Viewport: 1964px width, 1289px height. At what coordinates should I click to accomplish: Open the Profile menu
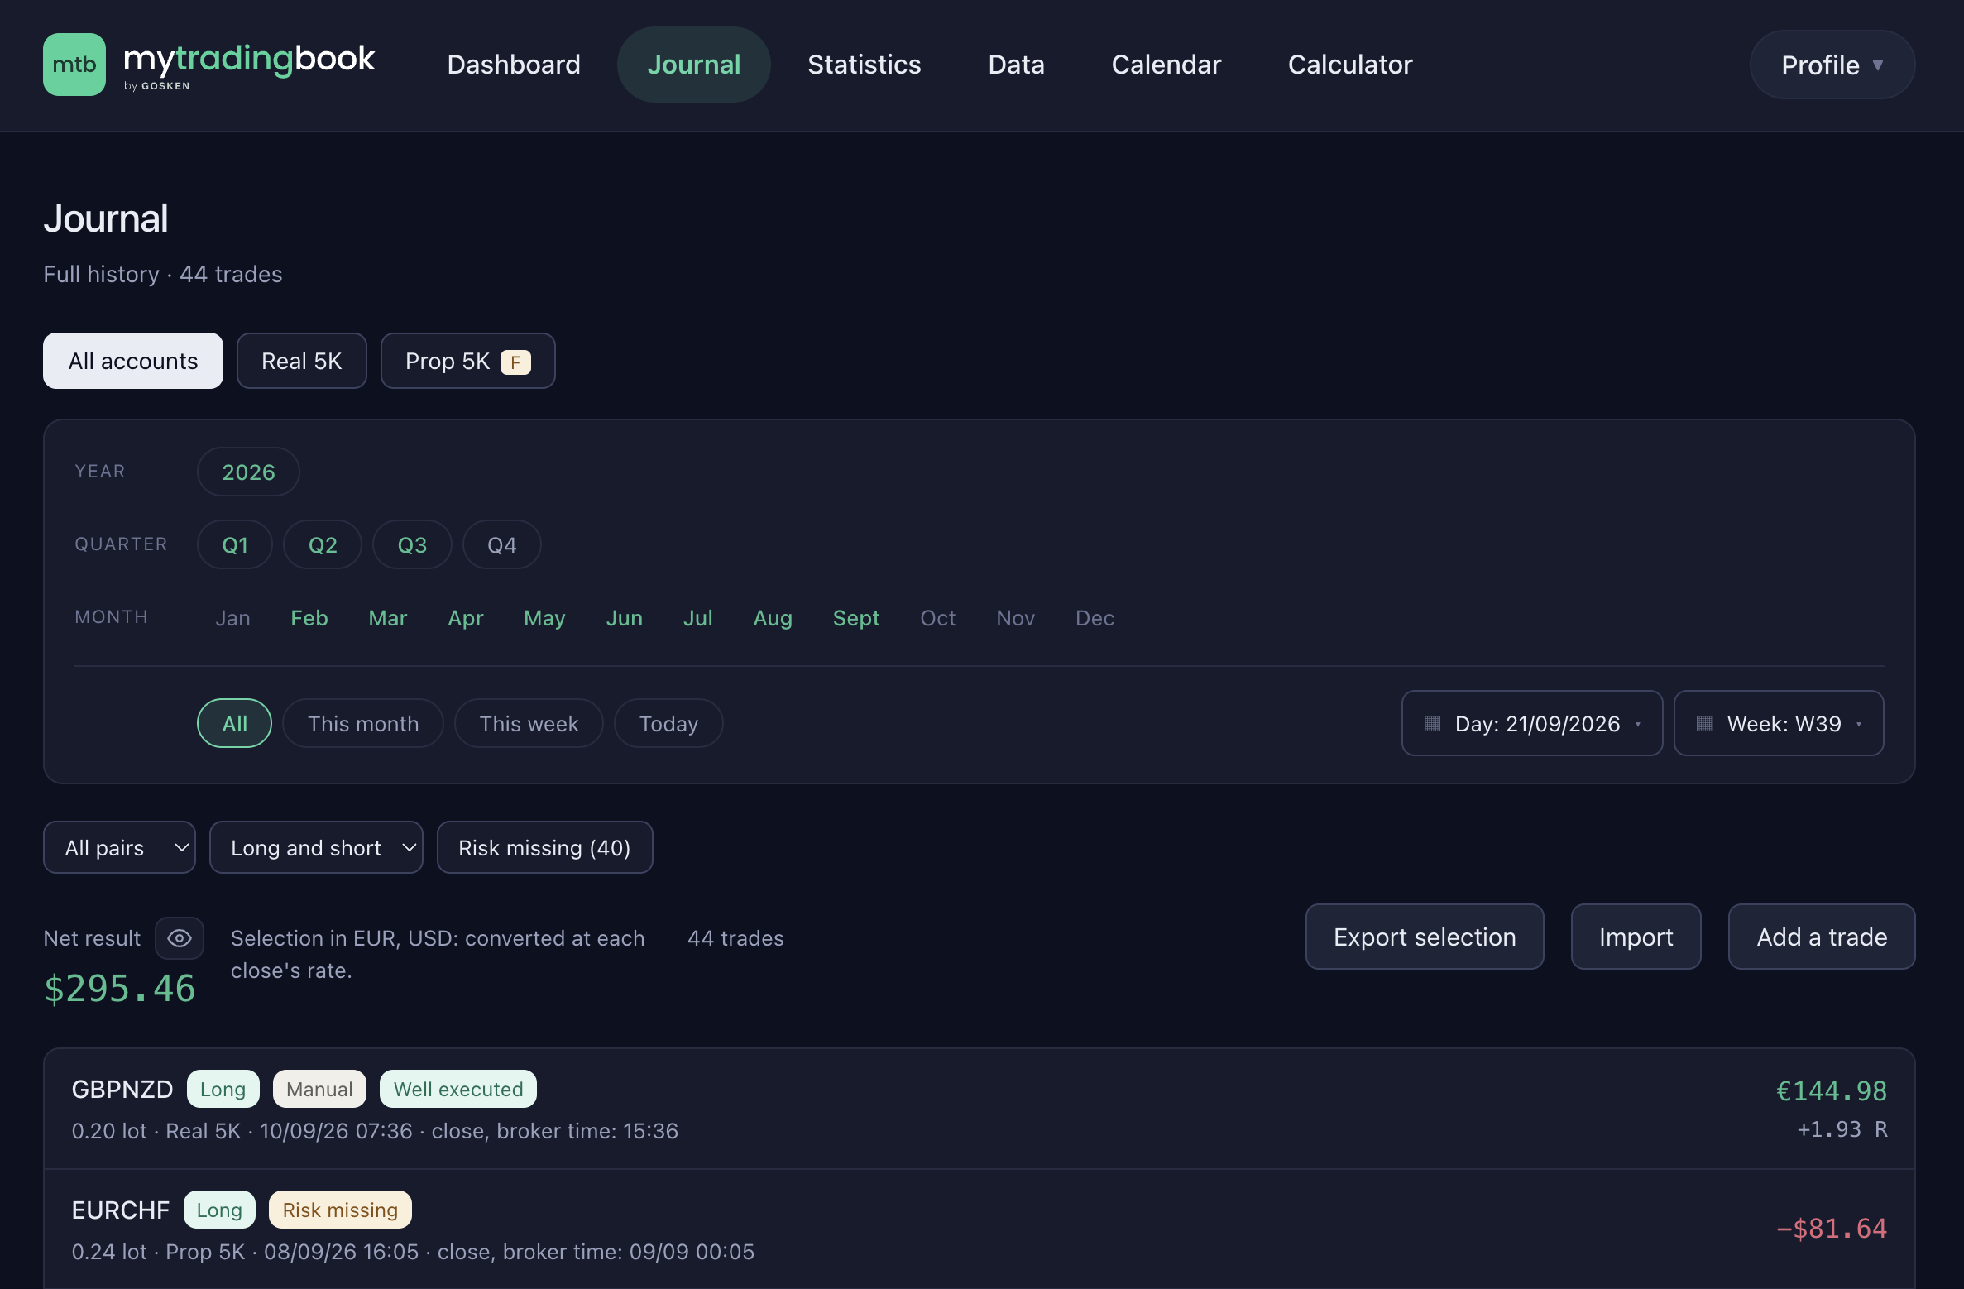point(1832,65)
